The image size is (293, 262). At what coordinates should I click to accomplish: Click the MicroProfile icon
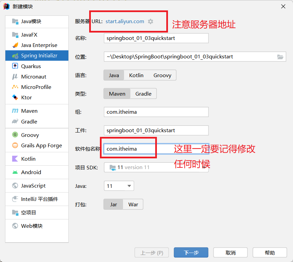[15, 87]
